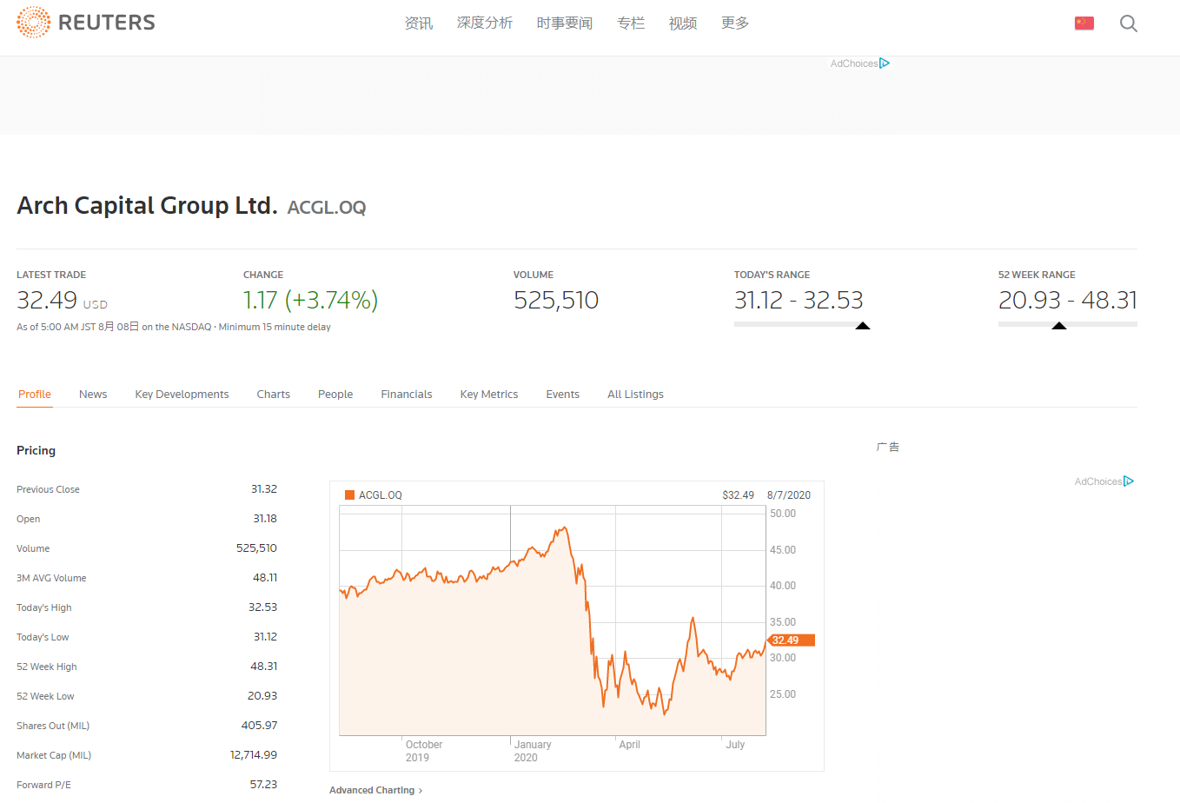Click the China flag edition icon
This screenshot has height=803, width=1180.
coord(1084,23)
